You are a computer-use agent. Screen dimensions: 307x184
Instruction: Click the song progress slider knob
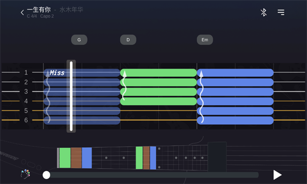point(47,175)
